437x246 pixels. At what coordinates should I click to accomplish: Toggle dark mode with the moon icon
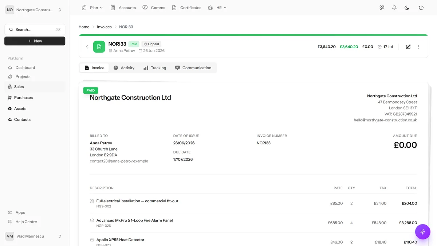tap(407, 8)
